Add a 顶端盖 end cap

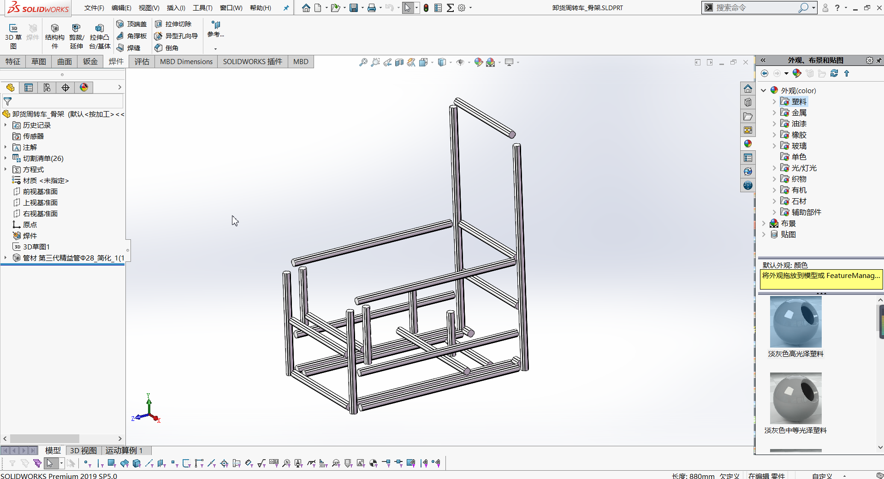point(131,24)
